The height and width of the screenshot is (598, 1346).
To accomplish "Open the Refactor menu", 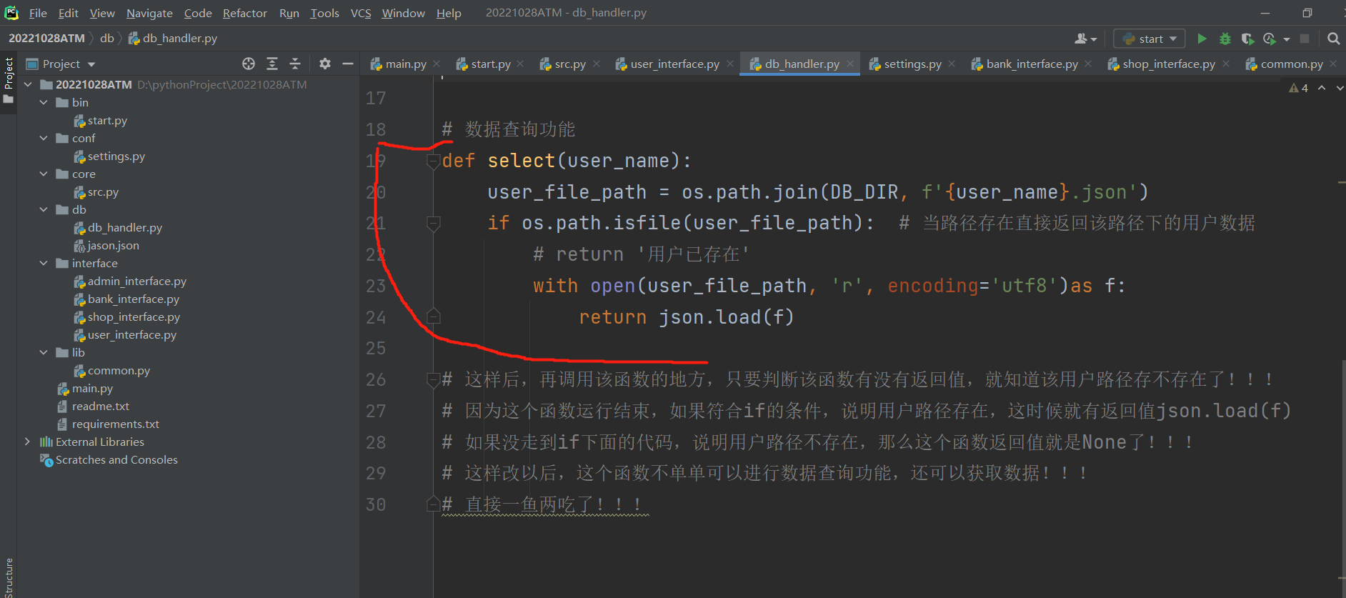I will [x=244, y=13].
